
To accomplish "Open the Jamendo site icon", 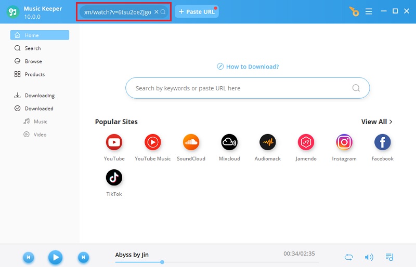I will [x=306, y=142].
